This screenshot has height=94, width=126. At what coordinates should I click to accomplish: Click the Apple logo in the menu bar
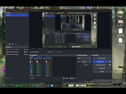click(2, 8)
